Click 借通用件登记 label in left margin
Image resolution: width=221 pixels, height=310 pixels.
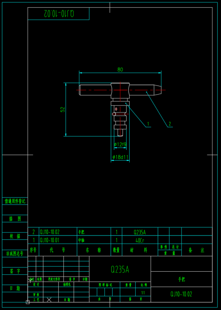pos(15,201)
